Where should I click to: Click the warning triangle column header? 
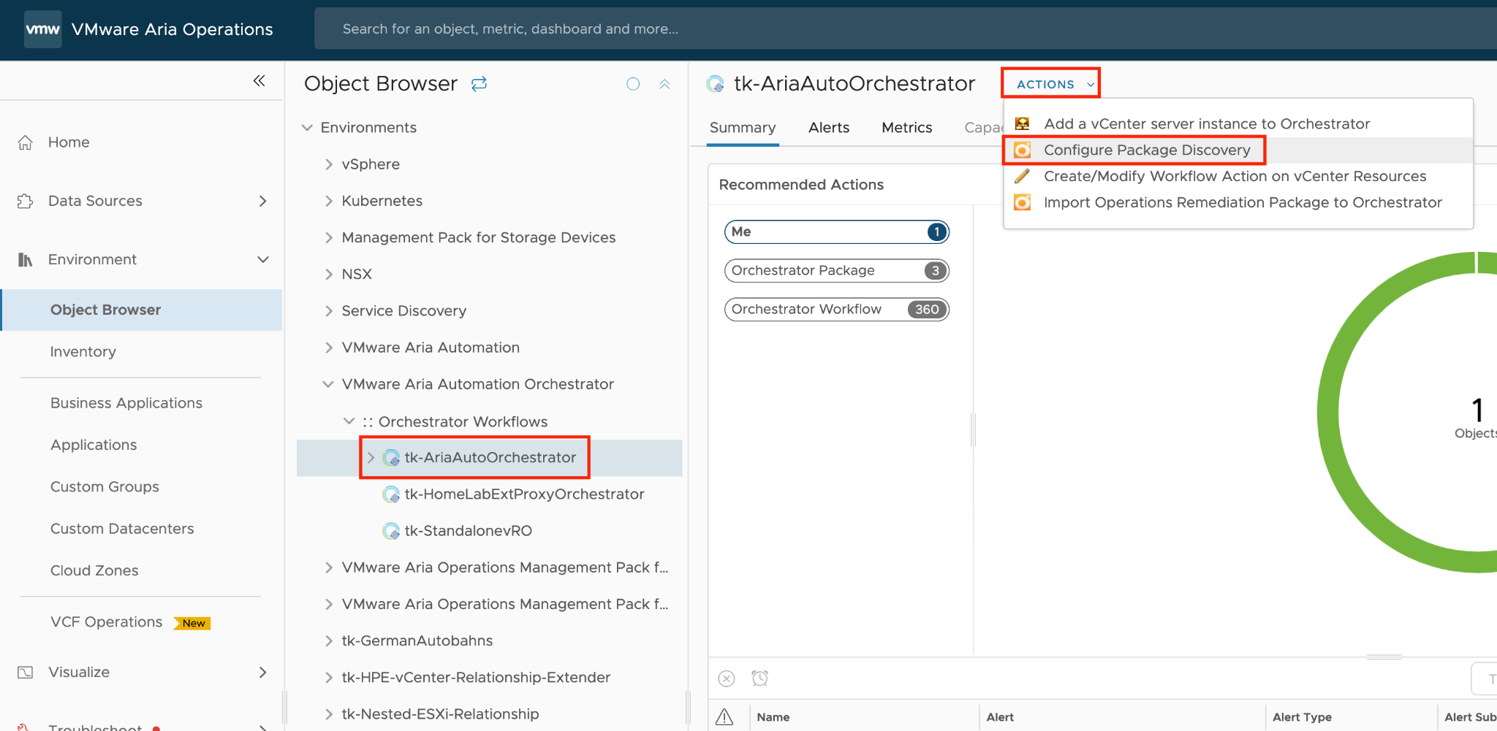coord(724,717)
